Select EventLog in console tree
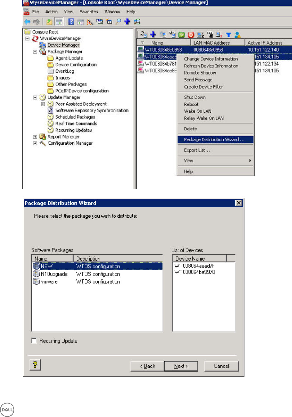The width and height of the screenshot is (292, 417). [65, 71]
